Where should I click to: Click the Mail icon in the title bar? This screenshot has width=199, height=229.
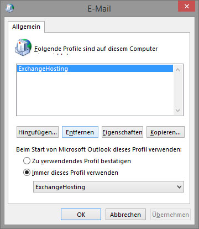click(9, 8)
